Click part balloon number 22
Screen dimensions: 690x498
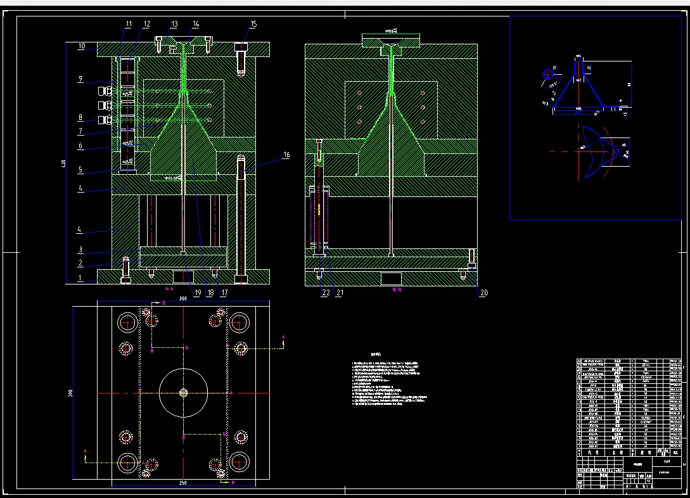click(325, 293)
